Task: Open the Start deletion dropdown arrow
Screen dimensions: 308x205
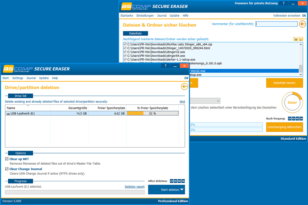Action: click(x=182, y=190)
